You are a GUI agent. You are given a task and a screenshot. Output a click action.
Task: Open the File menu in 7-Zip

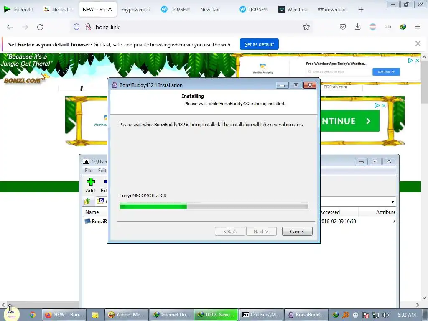pos(89,171)
